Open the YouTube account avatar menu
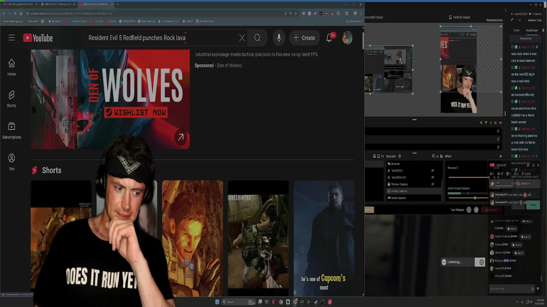 tap(347, 38)
